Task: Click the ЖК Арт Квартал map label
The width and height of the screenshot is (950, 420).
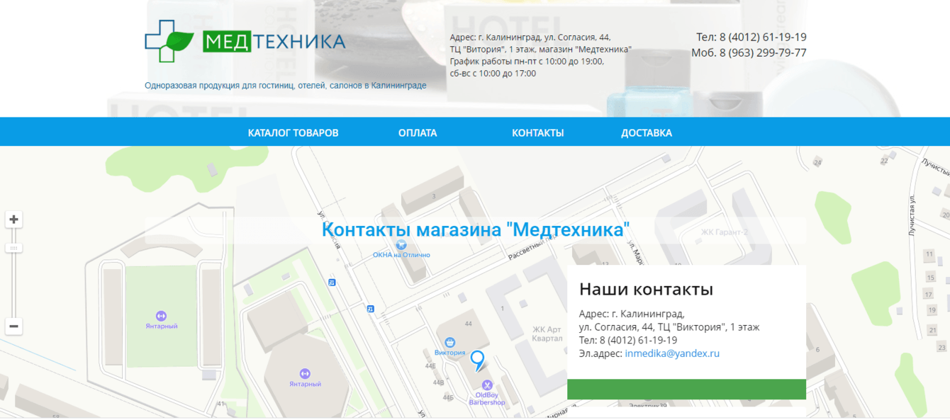Action: [x=547, y=334]
